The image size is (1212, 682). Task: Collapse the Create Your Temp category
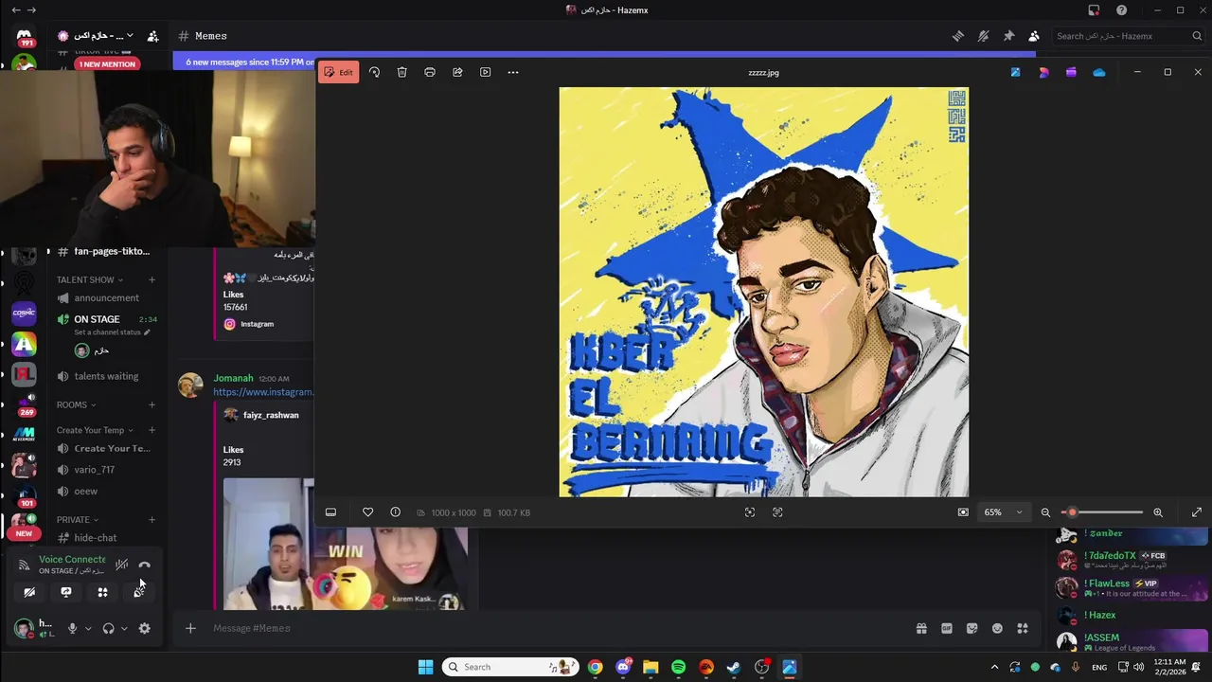coord(95,430)
